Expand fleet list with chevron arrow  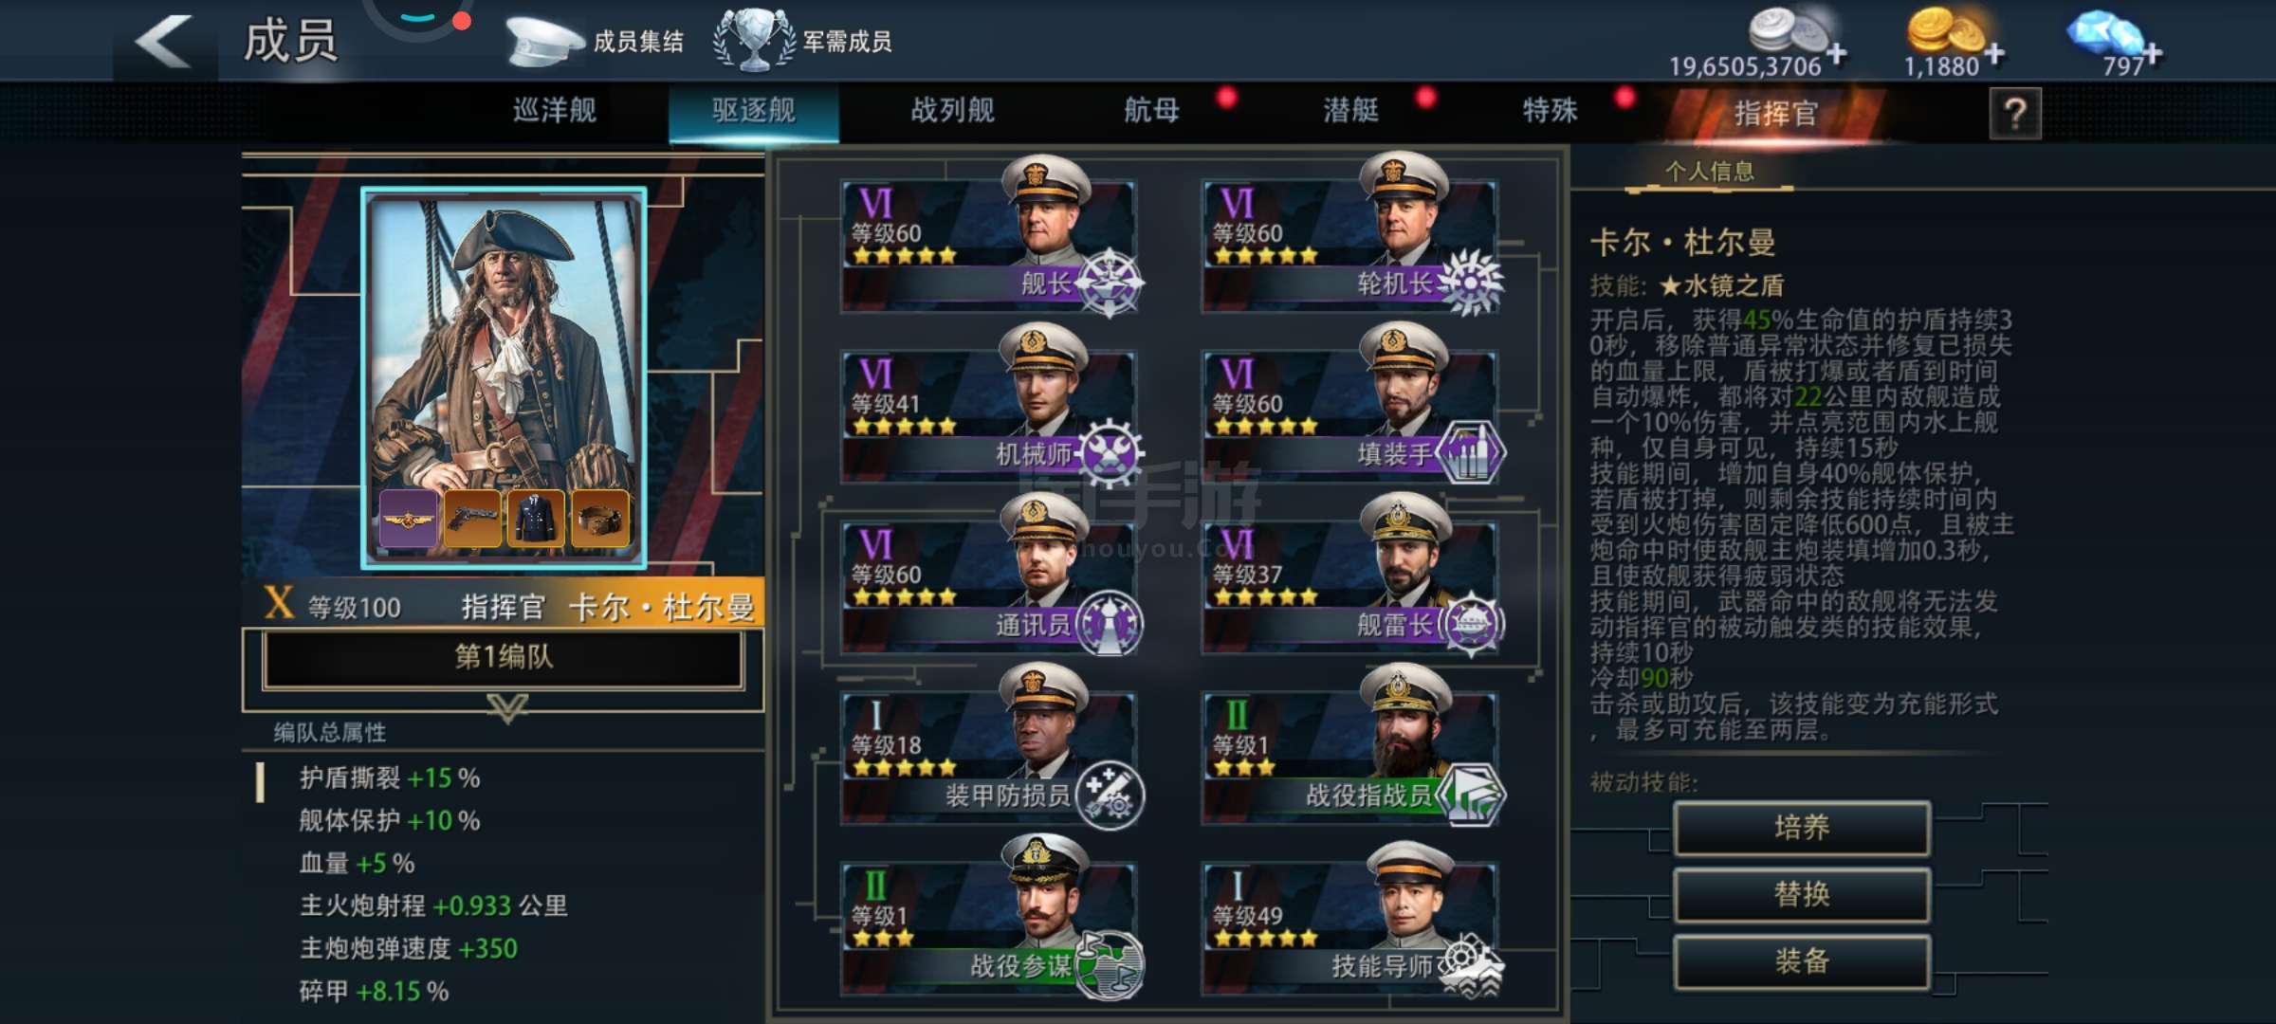click(506, 707)
